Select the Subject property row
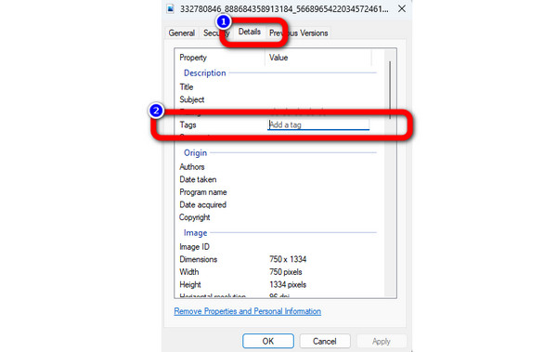This screenshot has height=352, width=557. pos(278,99)
